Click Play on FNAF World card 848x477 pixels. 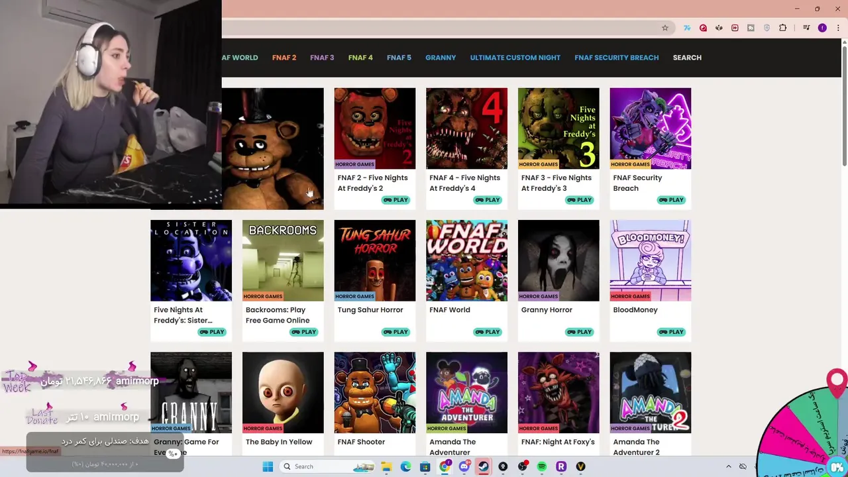point(488,332)
